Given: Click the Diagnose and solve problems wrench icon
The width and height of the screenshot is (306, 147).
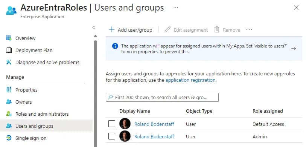Looking at the screenshot, I should 9,62.
